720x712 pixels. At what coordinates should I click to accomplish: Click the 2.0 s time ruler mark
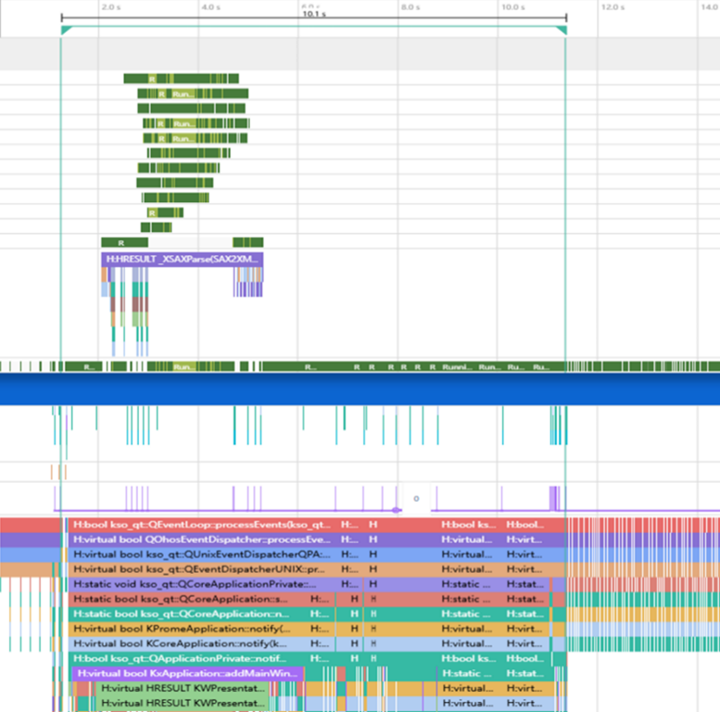[x=110, y=6]
